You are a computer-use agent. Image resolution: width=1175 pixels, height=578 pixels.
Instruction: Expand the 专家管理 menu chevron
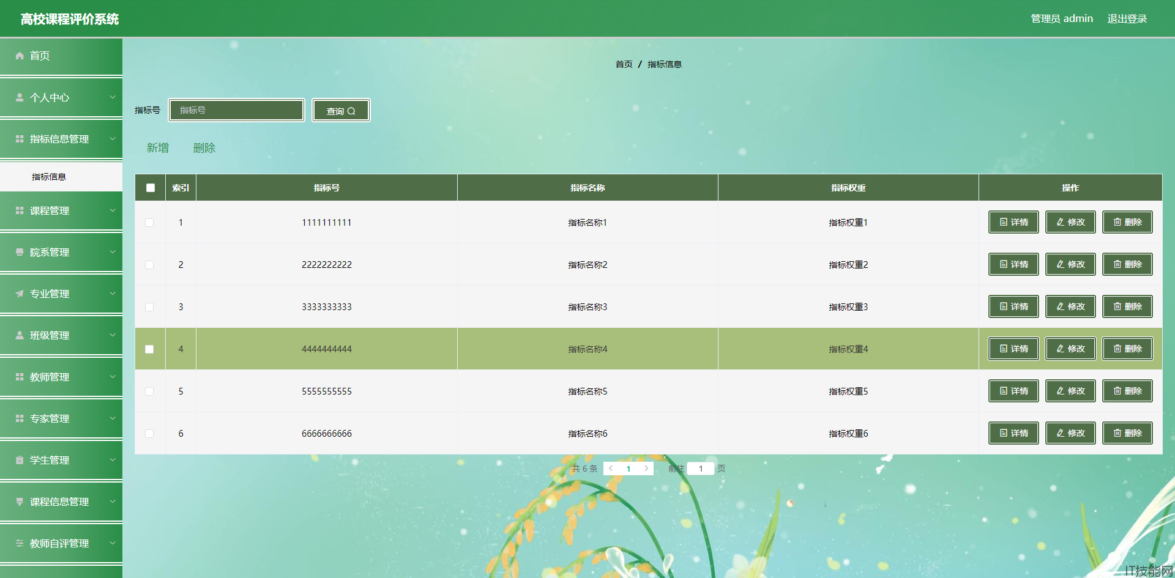pos(113,418)
